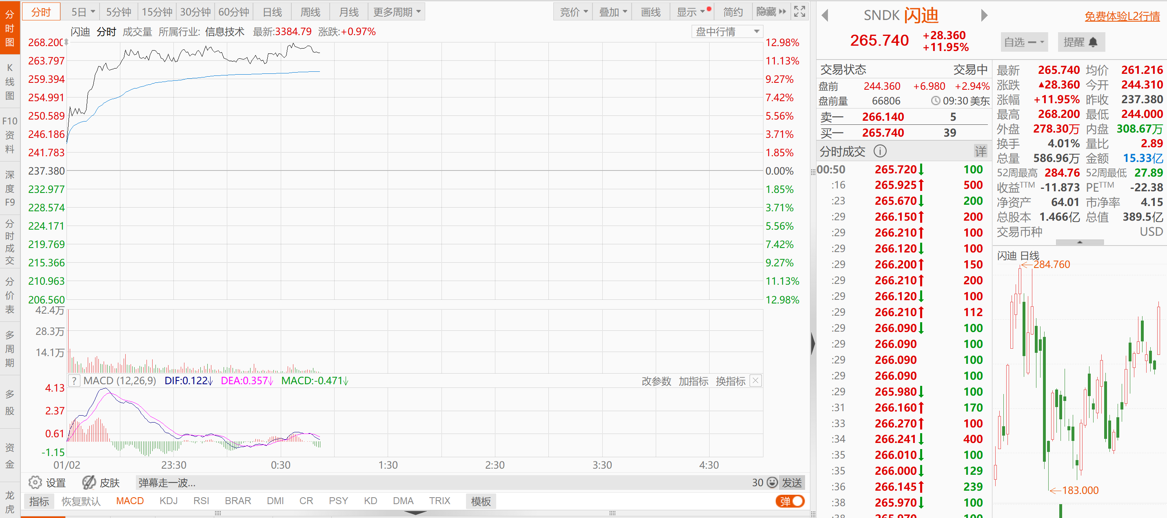Click the fullscreen expand icon
Image resolution: width=1167 pixels, height=518 pixels.
point(800,12)
